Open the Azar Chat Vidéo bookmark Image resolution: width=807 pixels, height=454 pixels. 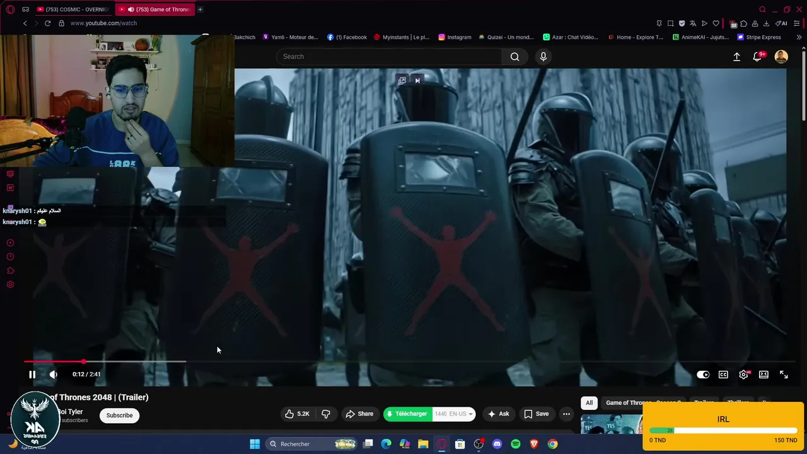tap(571, 37)
